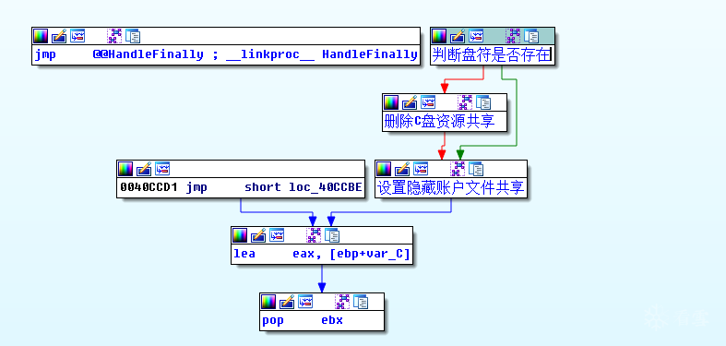
Task: Click the 0040CCD1 jmp short loc_40CCBE line
Action: (241, 187)
